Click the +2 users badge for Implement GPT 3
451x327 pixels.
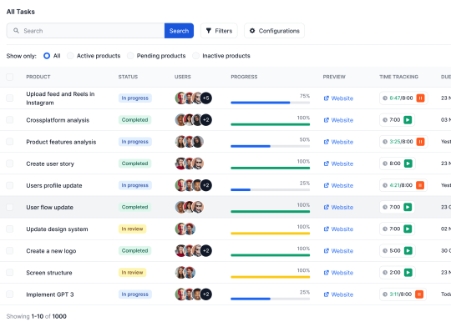(x=206, y=294)
